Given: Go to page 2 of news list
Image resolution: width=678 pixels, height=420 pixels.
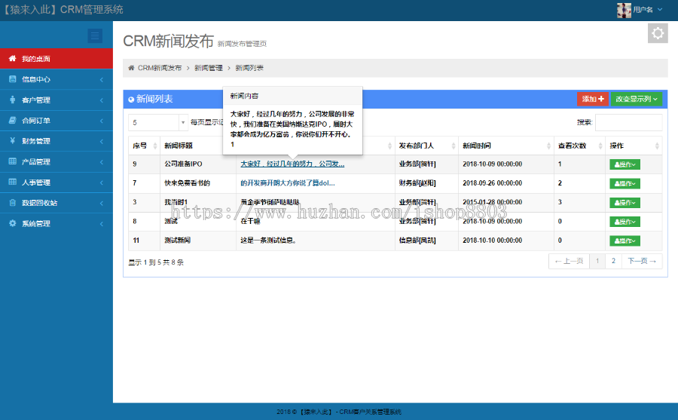Looking at the screenshot, I should (x=612, y=261).
